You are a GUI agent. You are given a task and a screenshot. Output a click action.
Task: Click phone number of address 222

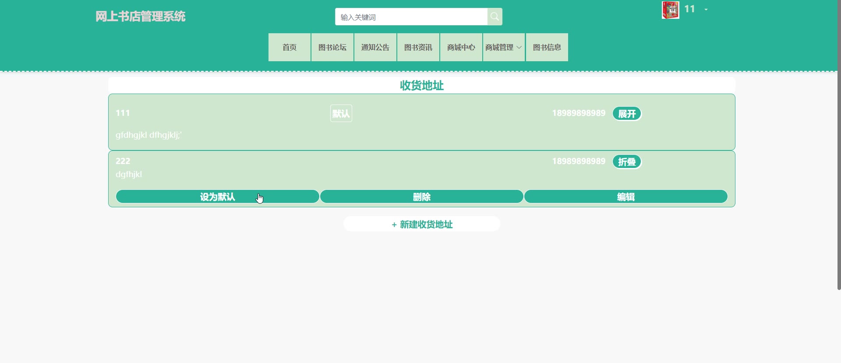tap(579, 161)
